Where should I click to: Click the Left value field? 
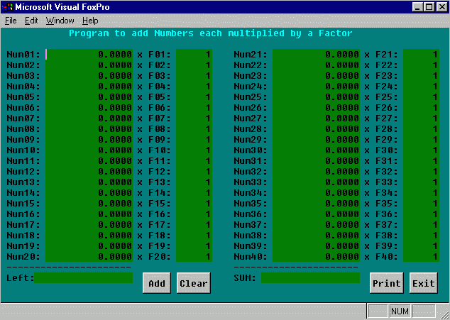point(84,277)
